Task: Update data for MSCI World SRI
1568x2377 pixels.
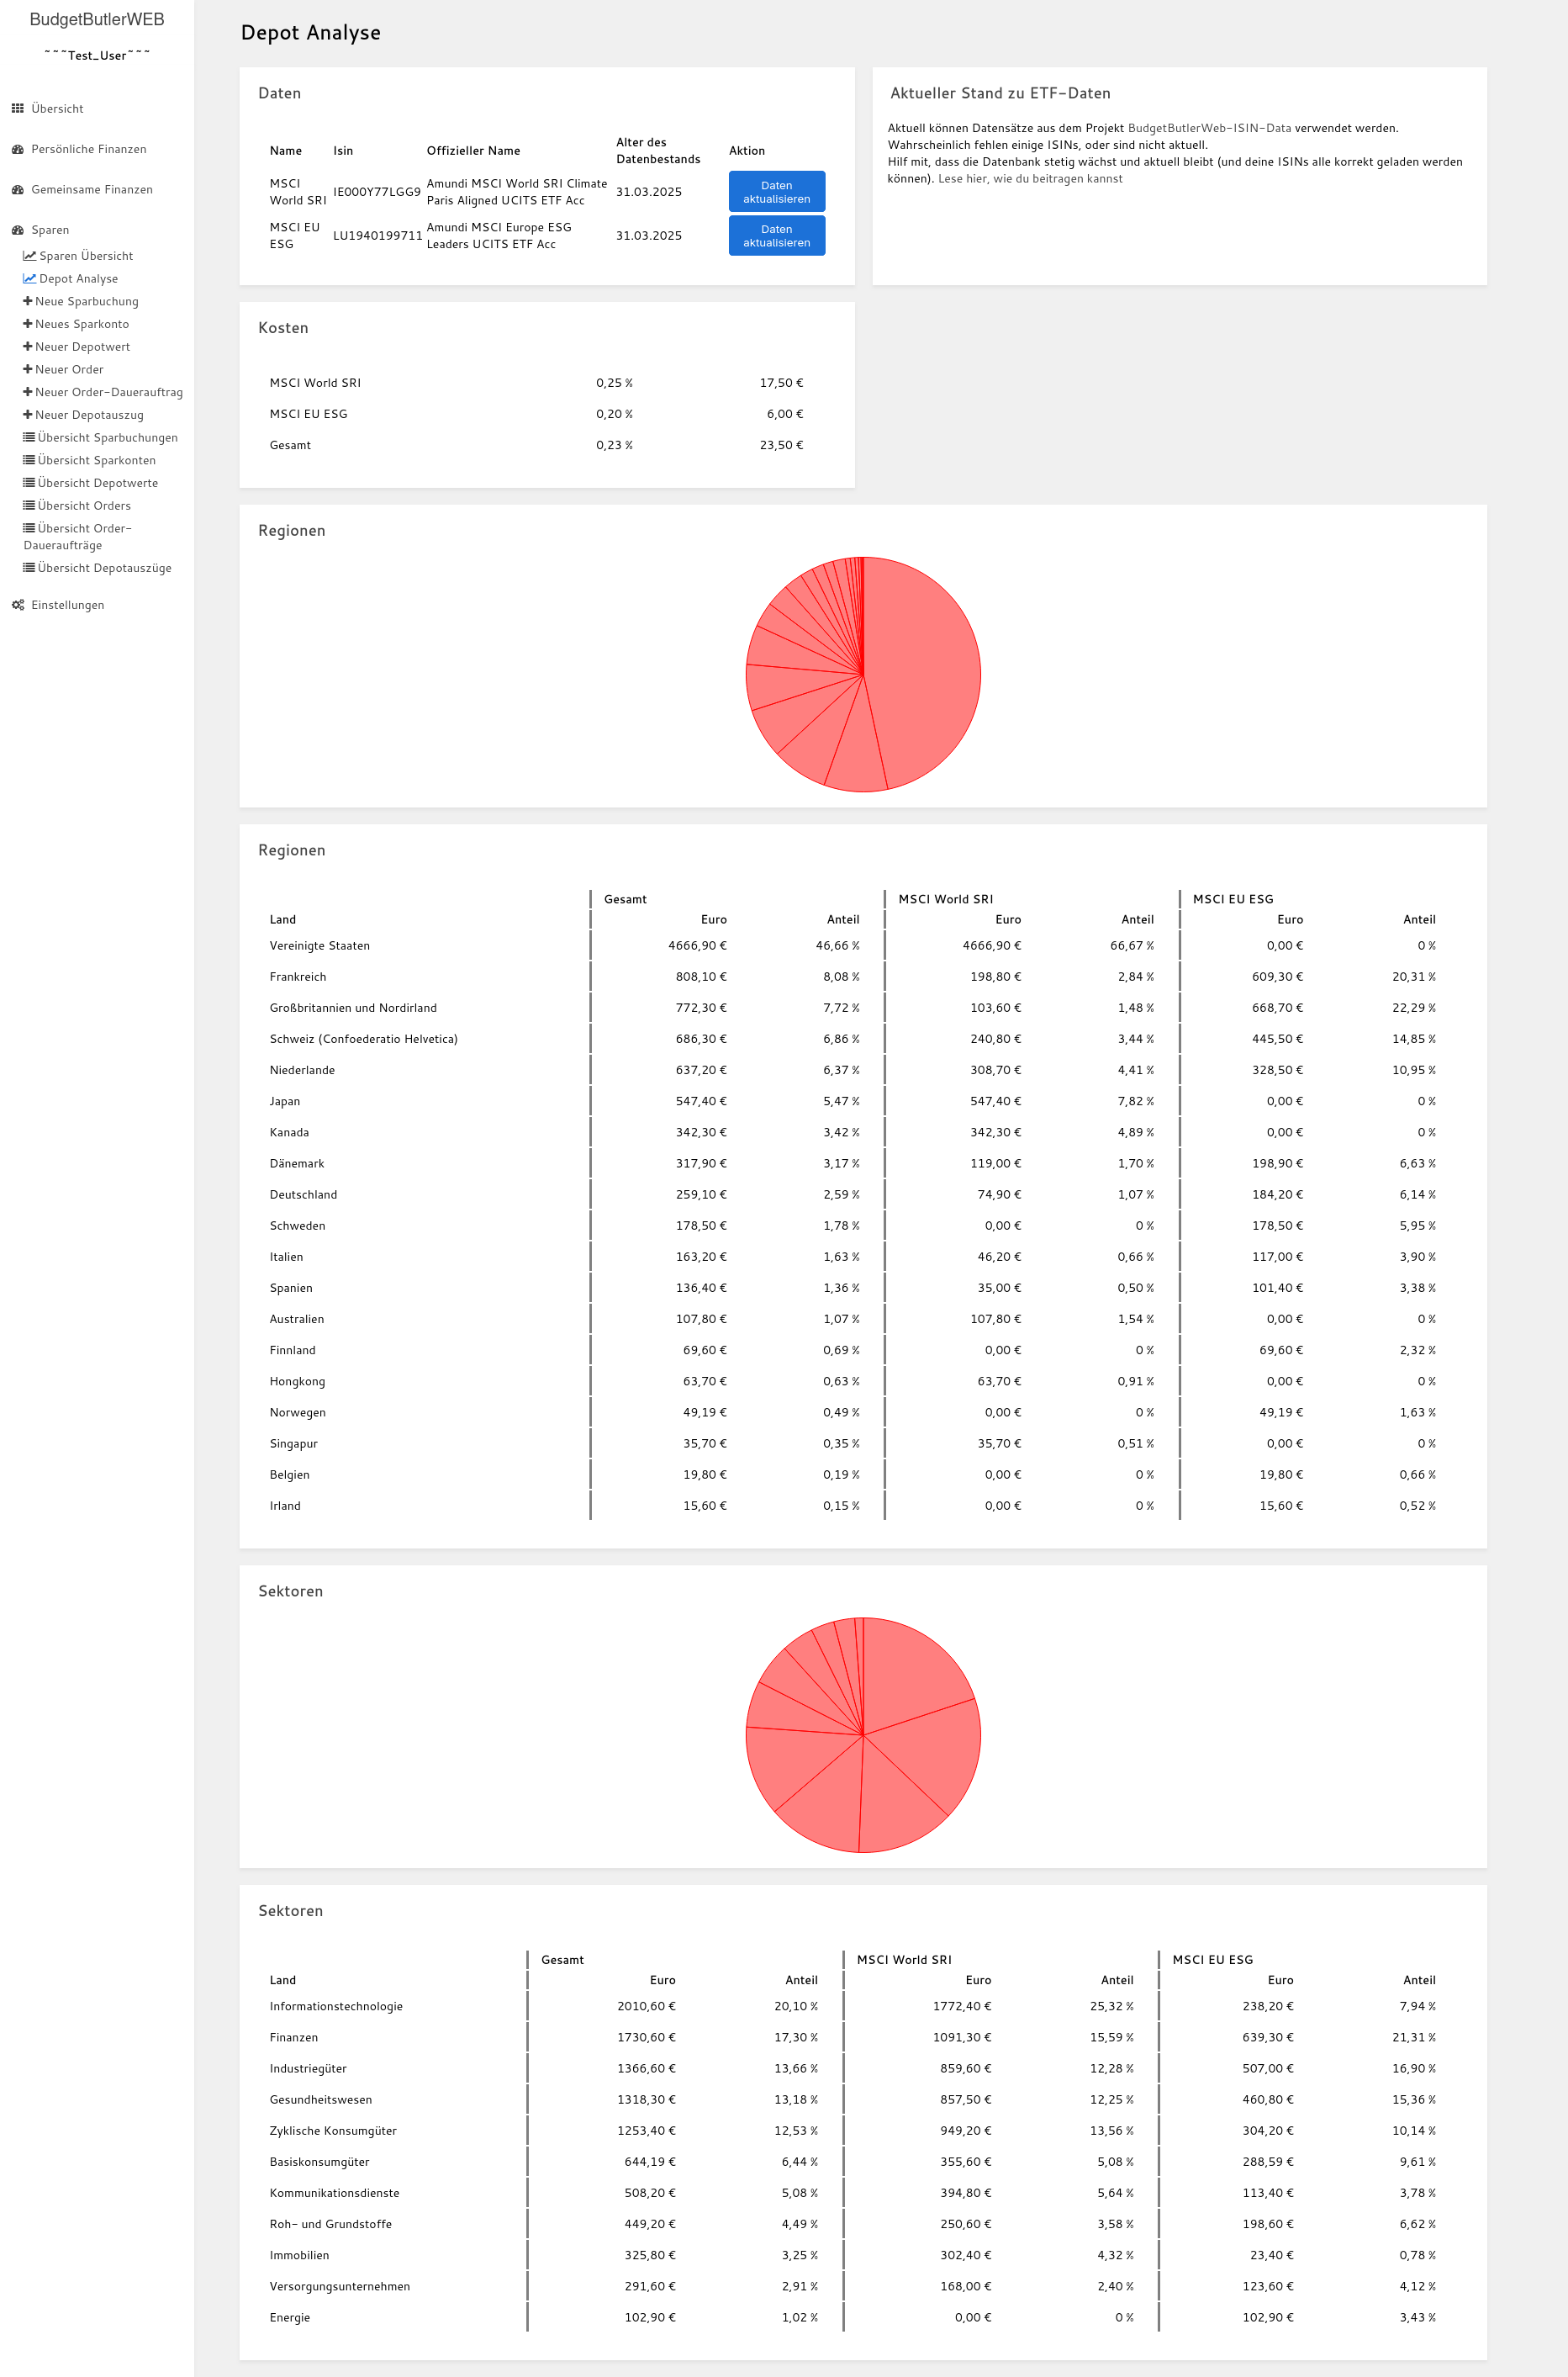Action: point(776,192)
